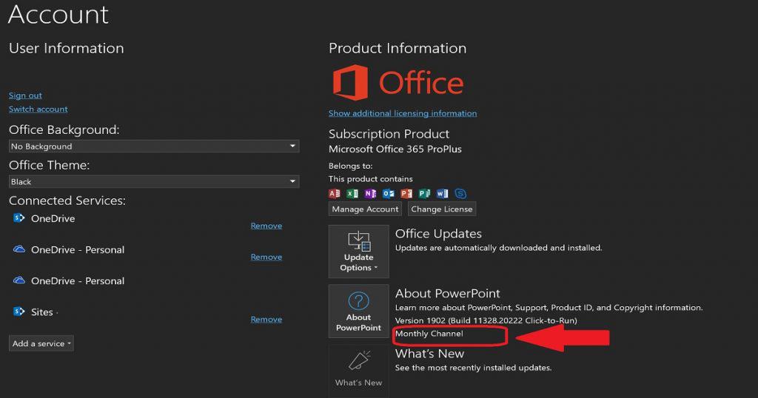The width and height of the screenshot is (758, 398).
Task: Click the OneNote icon in product contents
Action: pyautogui.click(x=370, y=194)
